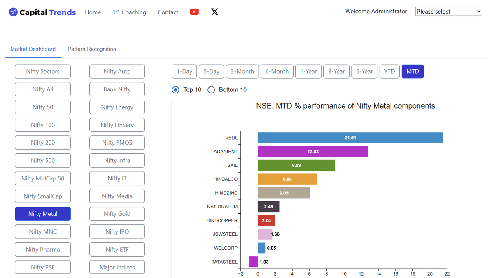Click the TATASTEEL negative bar
494x278 pixels.
point(253,262)
